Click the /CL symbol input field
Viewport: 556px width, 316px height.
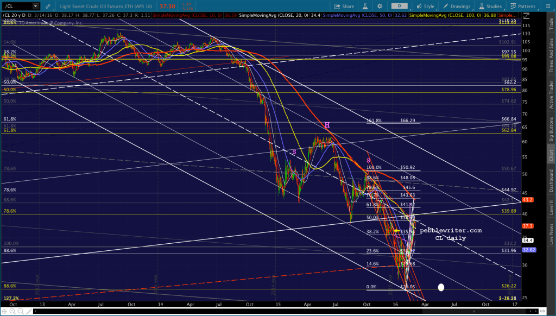(x=18, y=6)
